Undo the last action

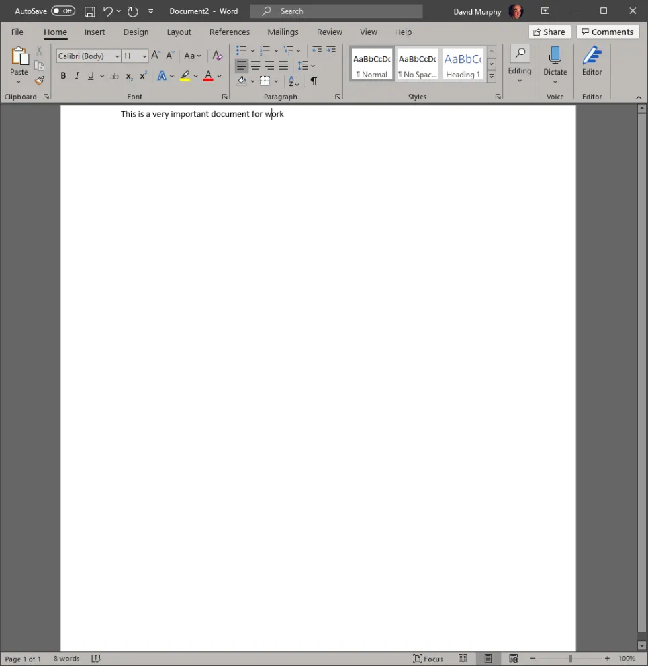point(107,11)
